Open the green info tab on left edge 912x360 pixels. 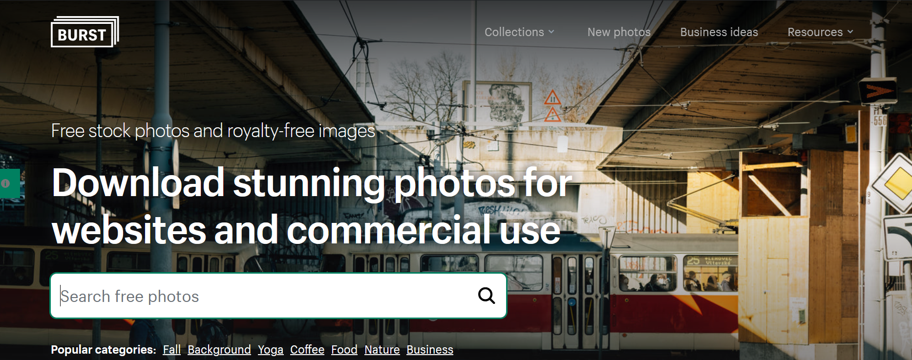tap(8, 183)
